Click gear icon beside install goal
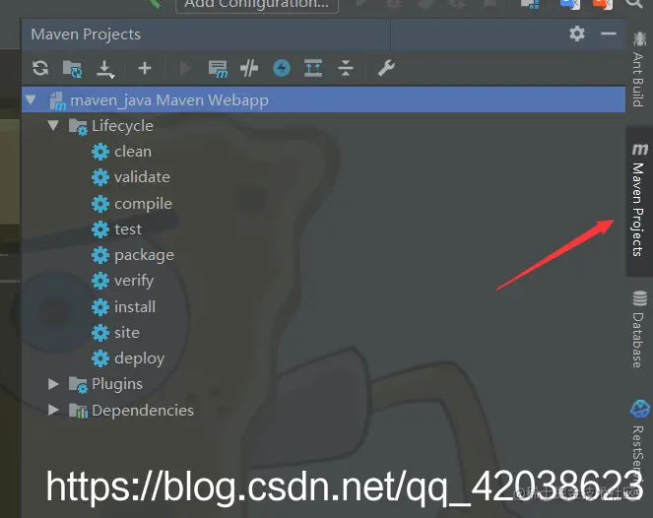The image size is (653, 518). [x=100, y=307]
